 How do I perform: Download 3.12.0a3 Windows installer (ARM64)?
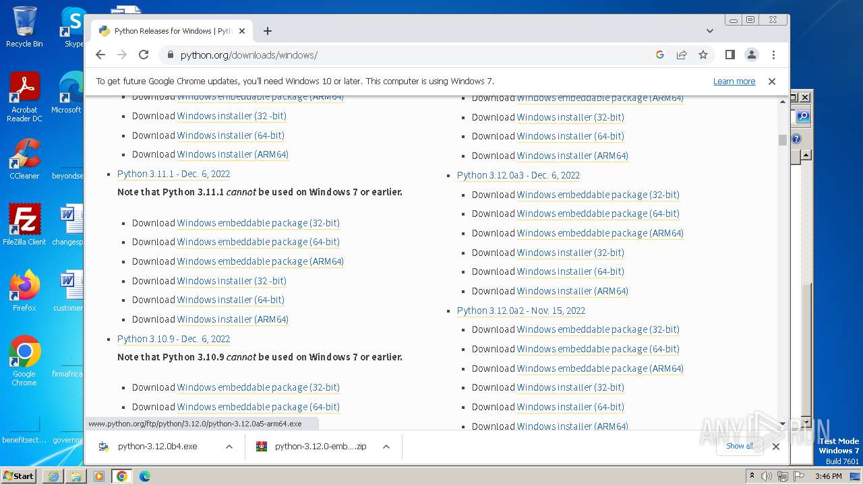(572, 291)
